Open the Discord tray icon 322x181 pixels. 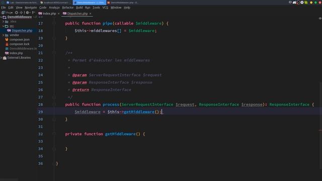point(294,3)
